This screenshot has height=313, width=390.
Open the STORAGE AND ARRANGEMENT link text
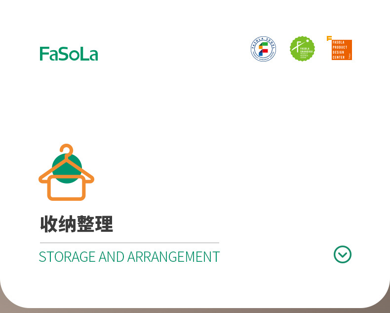[129, 257]
